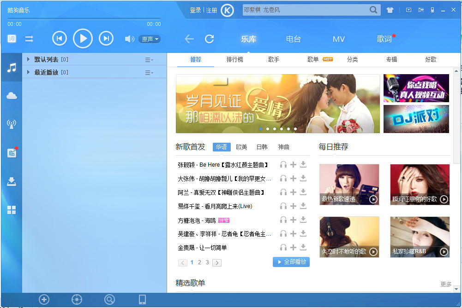This screenshot has height=308, width=462.
Task: Open the MV tab
Action: click(x=339, y=39)
